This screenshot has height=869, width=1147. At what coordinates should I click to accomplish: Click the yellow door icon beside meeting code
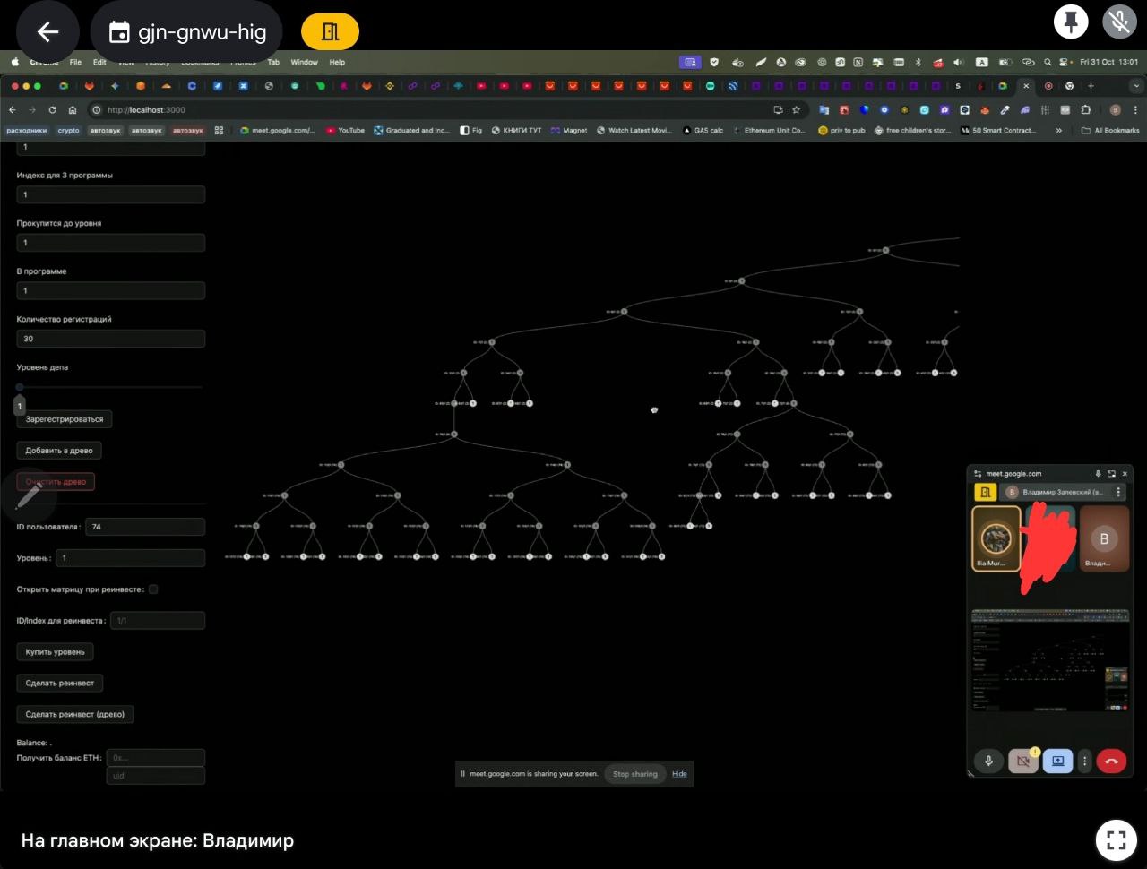click(330, 32)
